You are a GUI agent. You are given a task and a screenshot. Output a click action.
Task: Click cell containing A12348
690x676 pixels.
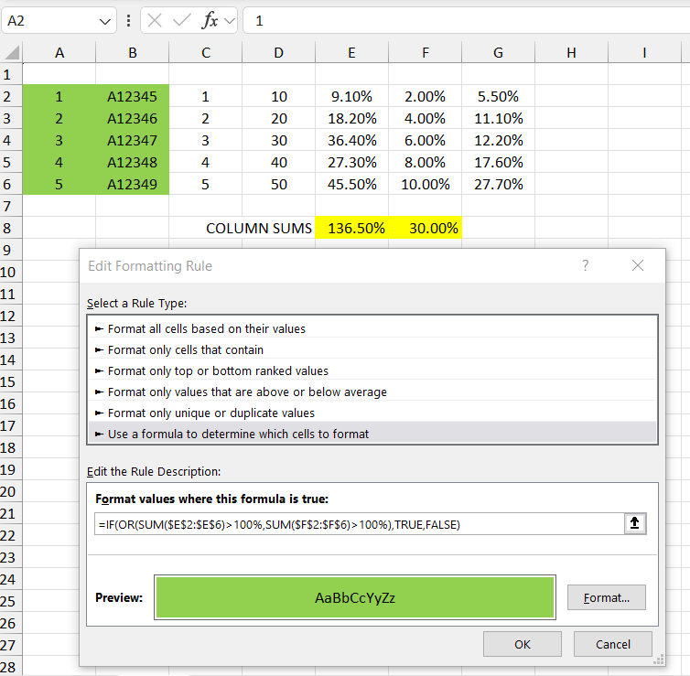133,162
